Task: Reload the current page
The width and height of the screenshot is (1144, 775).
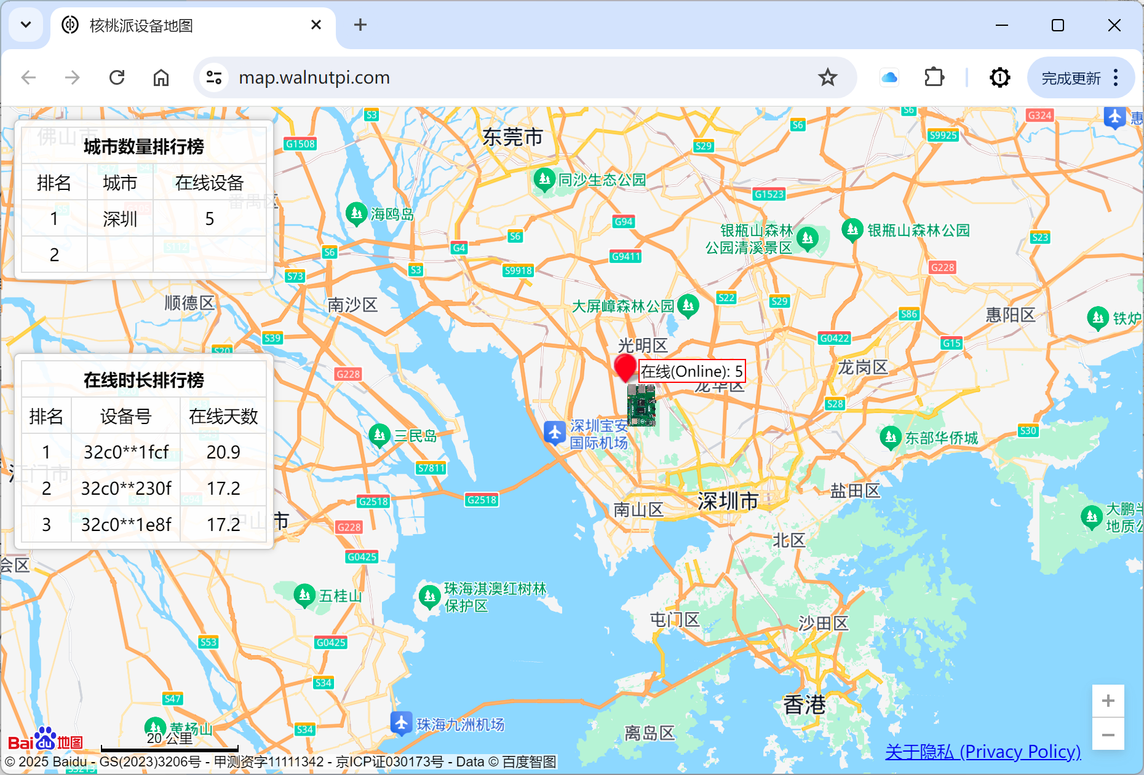Action: [x=117, y=77]
